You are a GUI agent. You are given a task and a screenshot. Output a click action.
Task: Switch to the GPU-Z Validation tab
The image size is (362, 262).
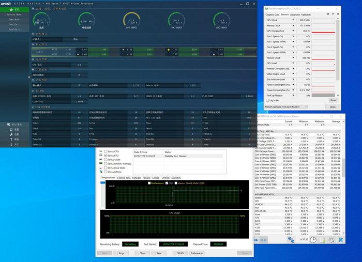coord(306,14)
